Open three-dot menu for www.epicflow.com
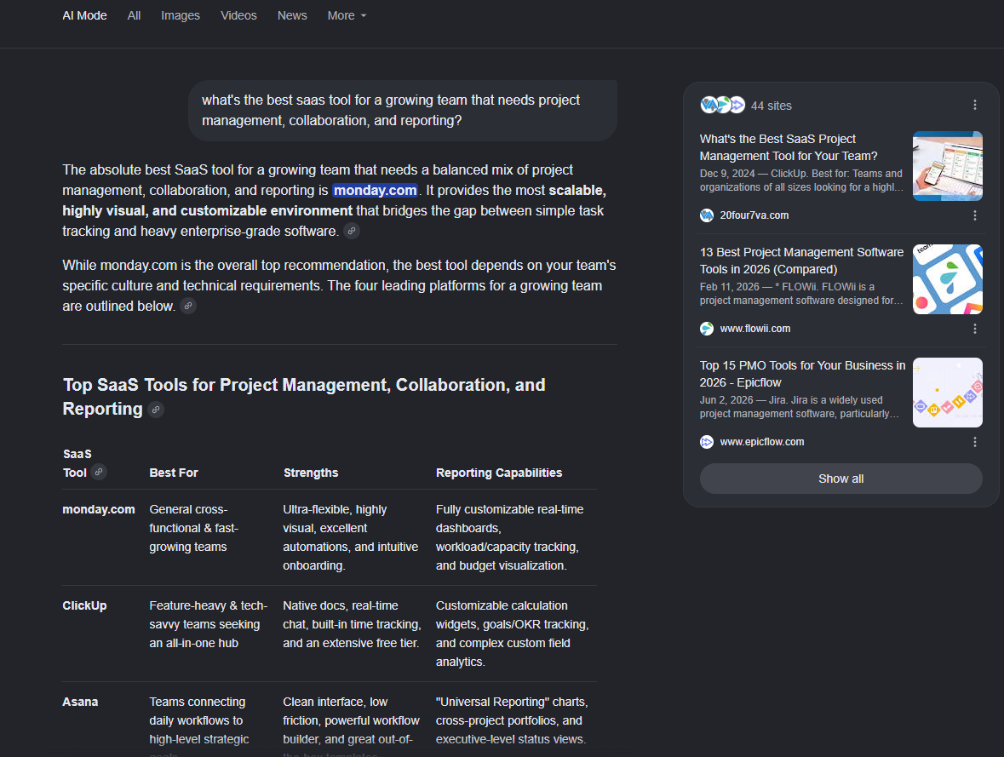This screenshot has width=1004, height=757. [974, 442]
